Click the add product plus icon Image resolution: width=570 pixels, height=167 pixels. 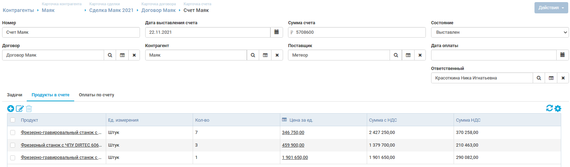coord(11,109)
